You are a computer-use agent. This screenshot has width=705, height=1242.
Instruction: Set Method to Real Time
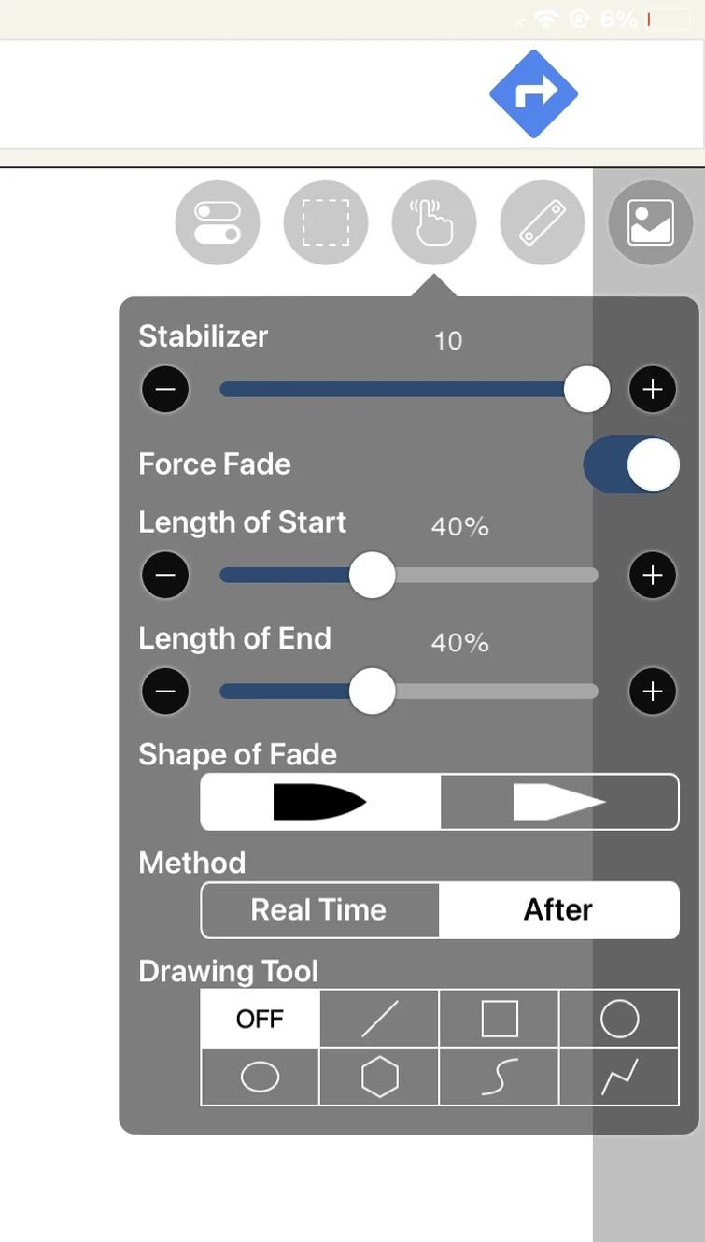click(x=319, y=910)
